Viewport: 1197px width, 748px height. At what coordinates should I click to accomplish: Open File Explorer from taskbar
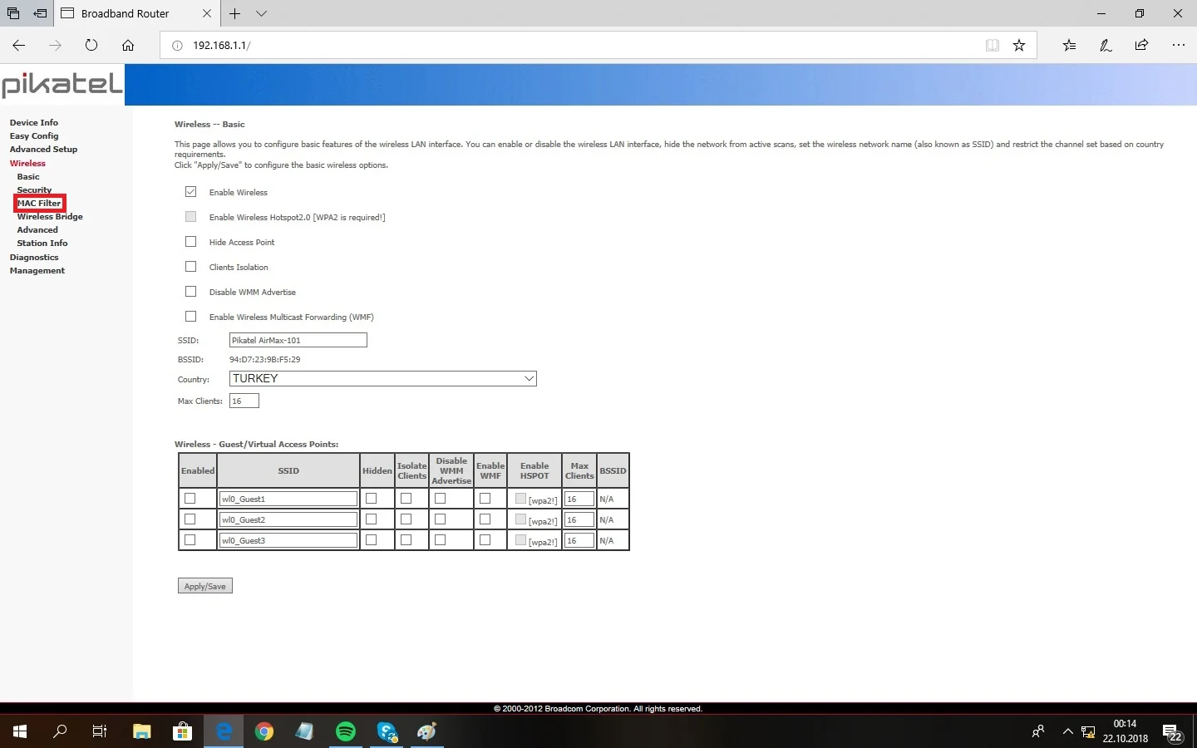coord(142,731)
